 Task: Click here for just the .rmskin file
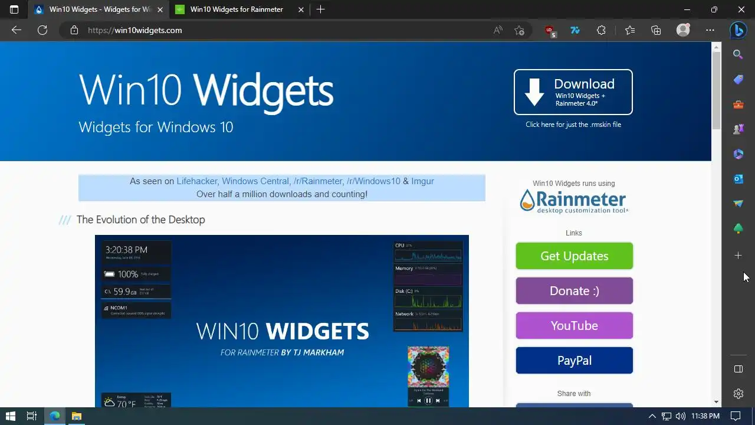(x=573, y=125)
